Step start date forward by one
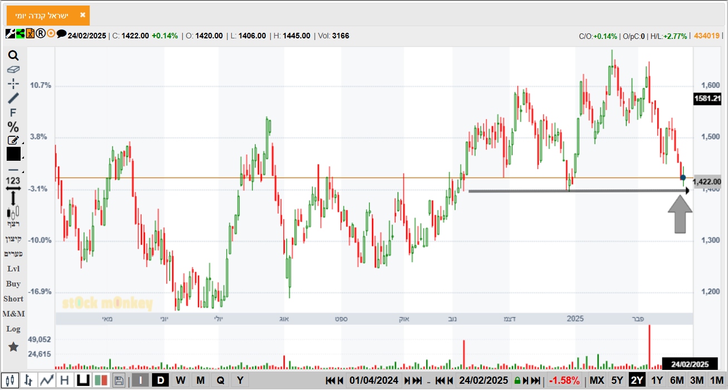The image size is (728, 391). [x=408, y=380]
